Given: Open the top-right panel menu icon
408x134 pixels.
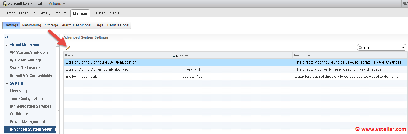Looking at the screenshot, I should [x=405, y=4].
